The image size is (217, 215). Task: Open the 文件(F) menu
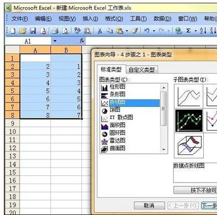click(19, 19)
